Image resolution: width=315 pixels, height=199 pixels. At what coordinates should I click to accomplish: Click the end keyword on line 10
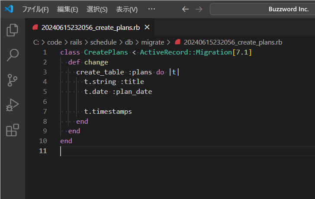point(66,141)
